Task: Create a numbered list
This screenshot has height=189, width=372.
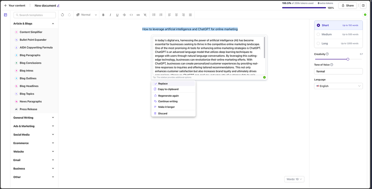Action: tap(161, 15)
